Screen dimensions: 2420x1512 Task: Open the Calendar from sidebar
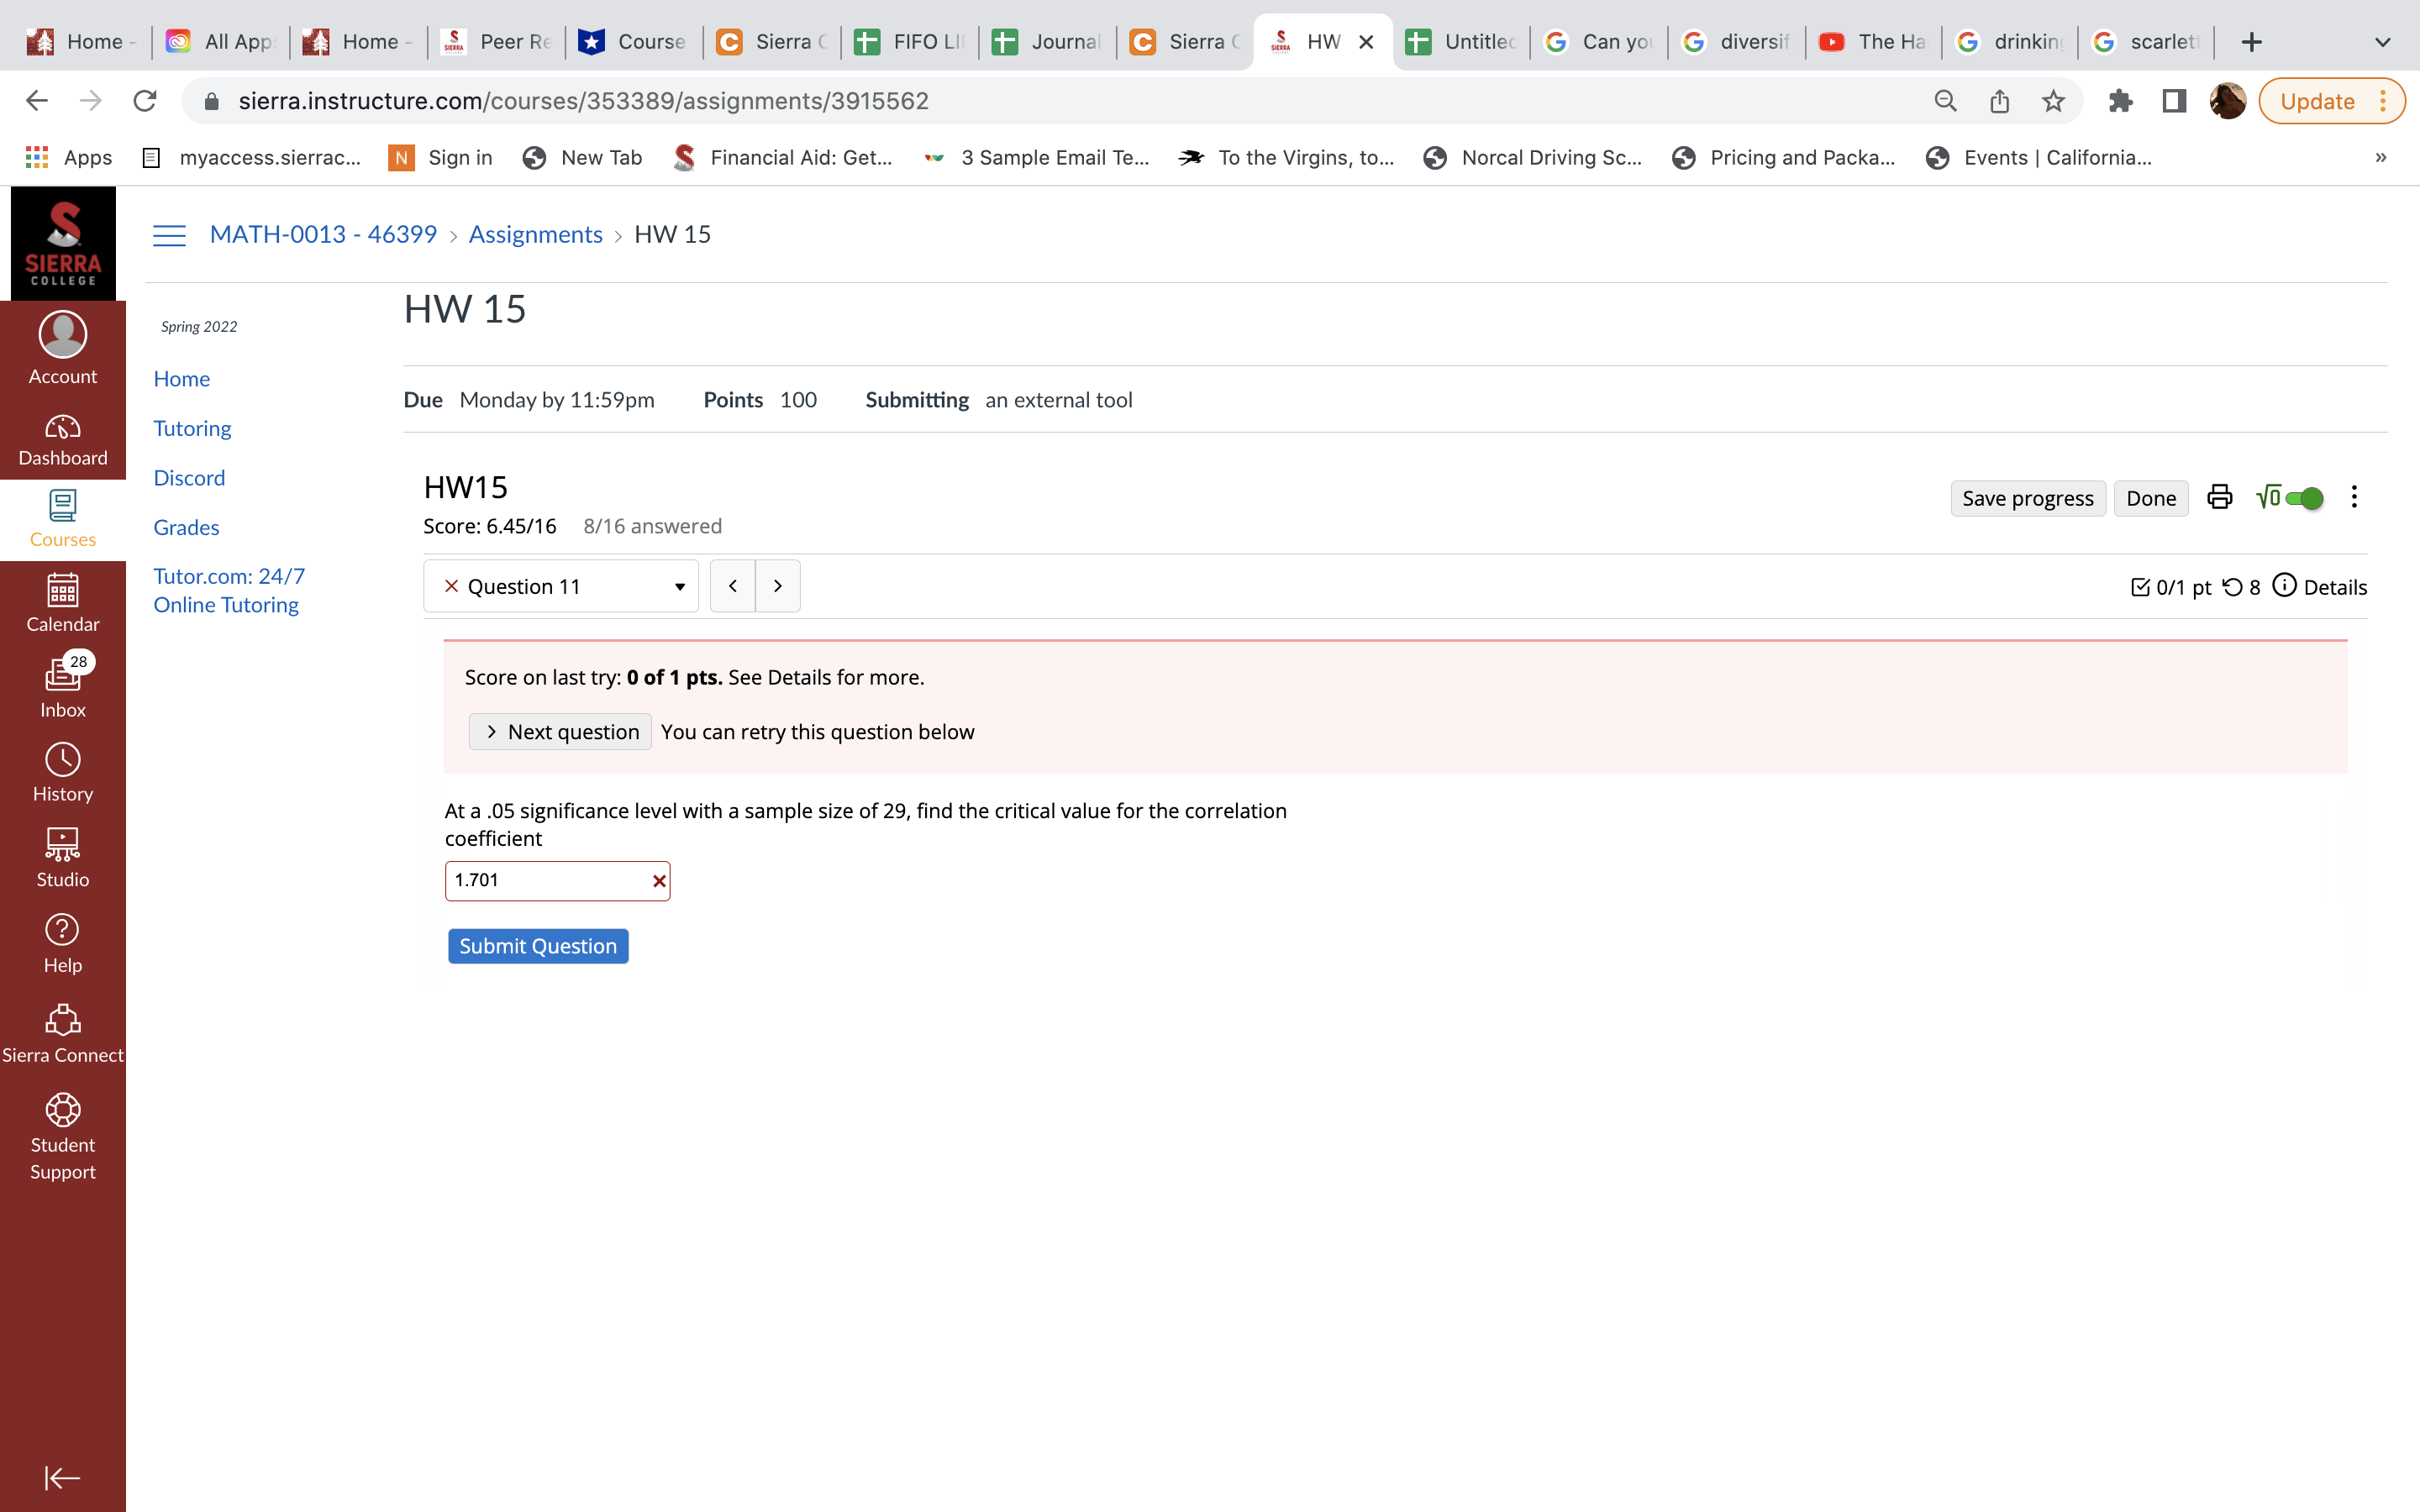tap(63, 602)
